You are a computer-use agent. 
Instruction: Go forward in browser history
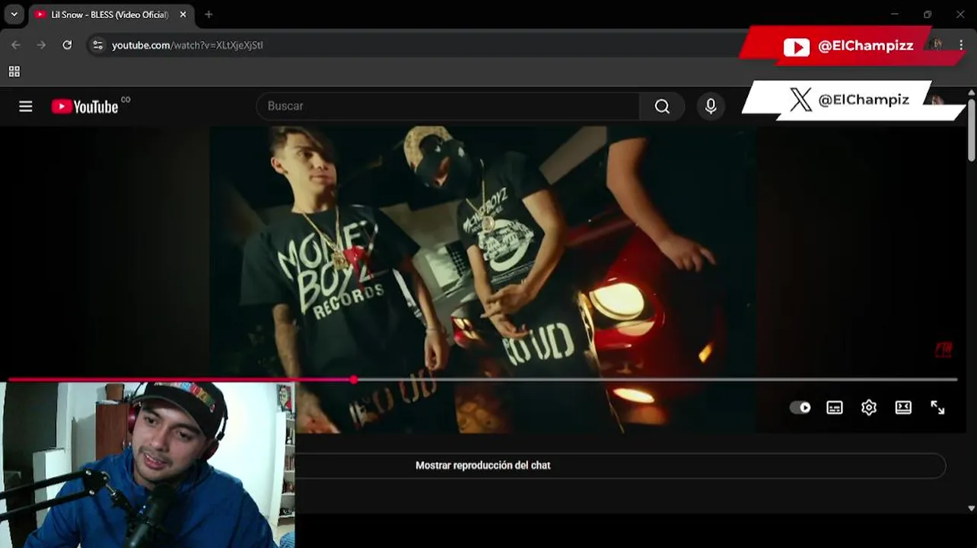[x=41, y=45]
